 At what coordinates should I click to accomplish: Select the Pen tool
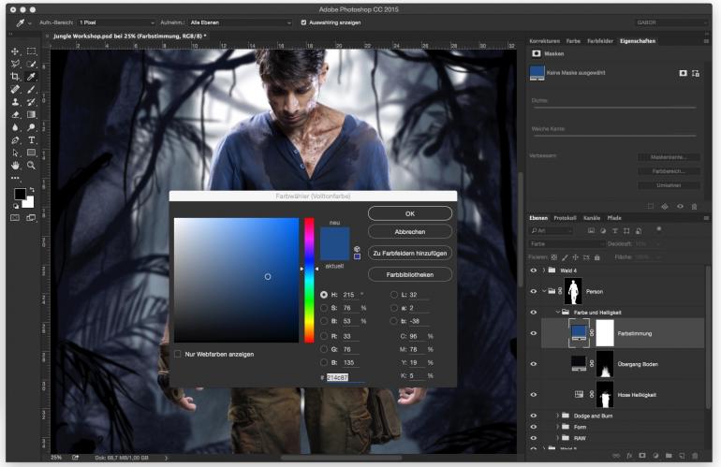pyautogui.click(x=15, y=139)
